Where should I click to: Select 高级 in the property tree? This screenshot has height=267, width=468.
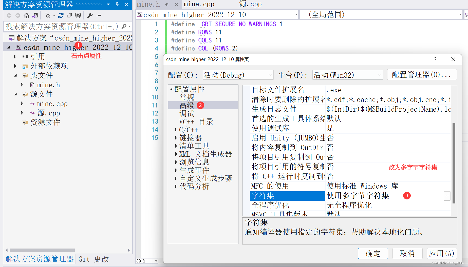pyautogui.click(x=187, y=105)
